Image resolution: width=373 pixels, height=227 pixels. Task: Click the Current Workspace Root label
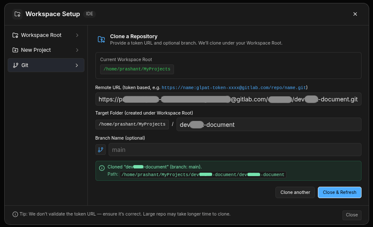[x=126, y=59]
